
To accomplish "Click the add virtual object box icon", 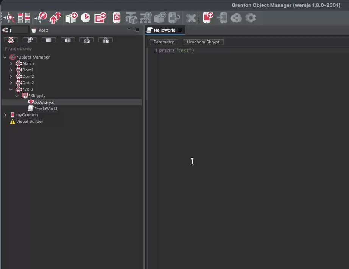I will 72,18.
